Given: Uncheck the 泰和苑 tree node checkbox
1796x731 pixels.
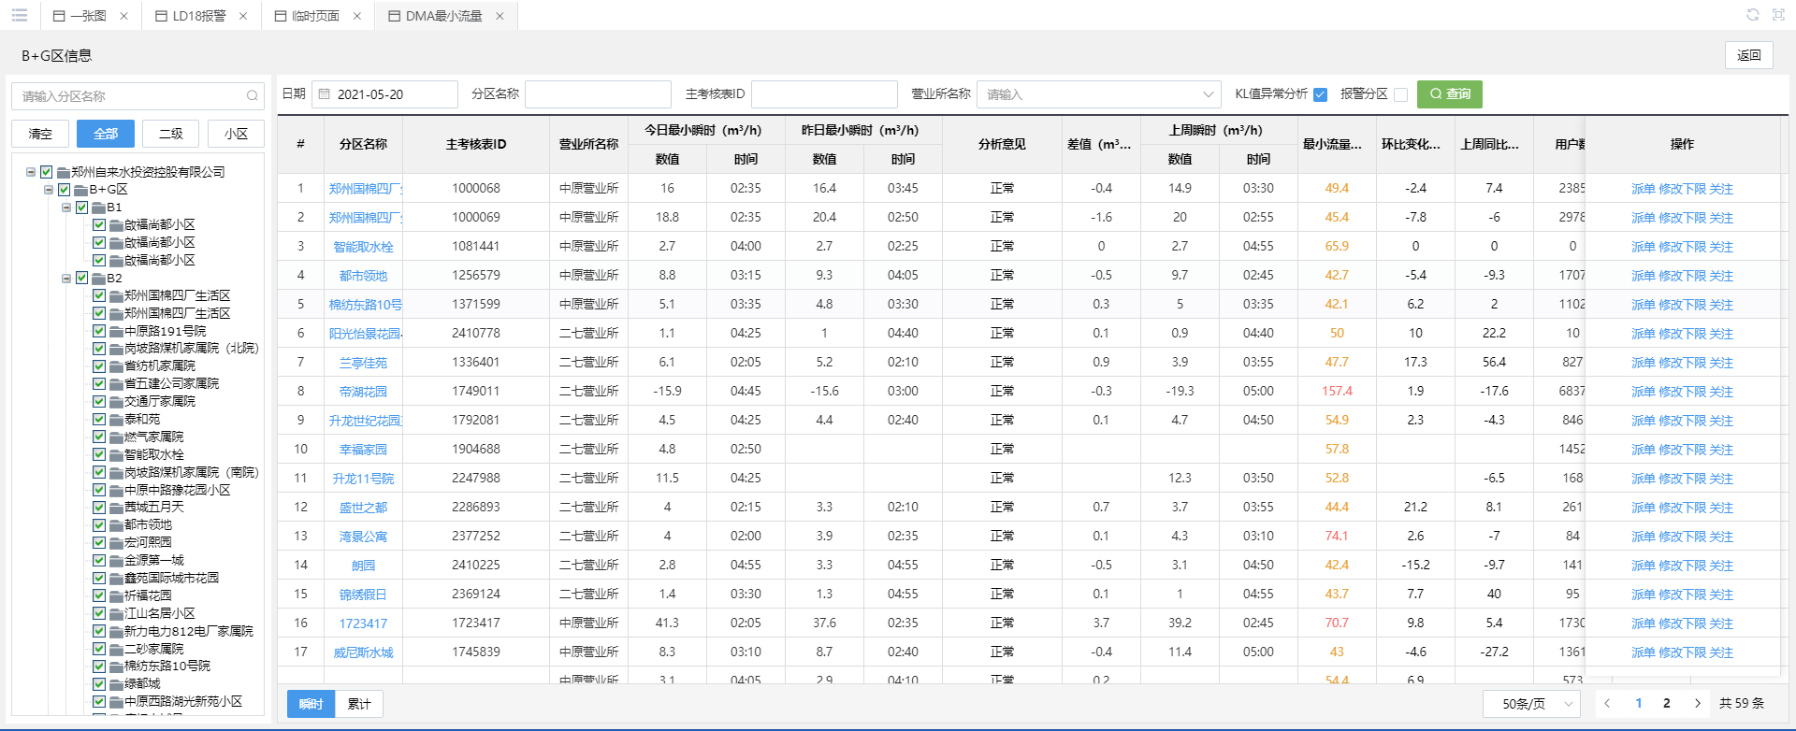Looking at the screenshot, I should pos(99,419).
